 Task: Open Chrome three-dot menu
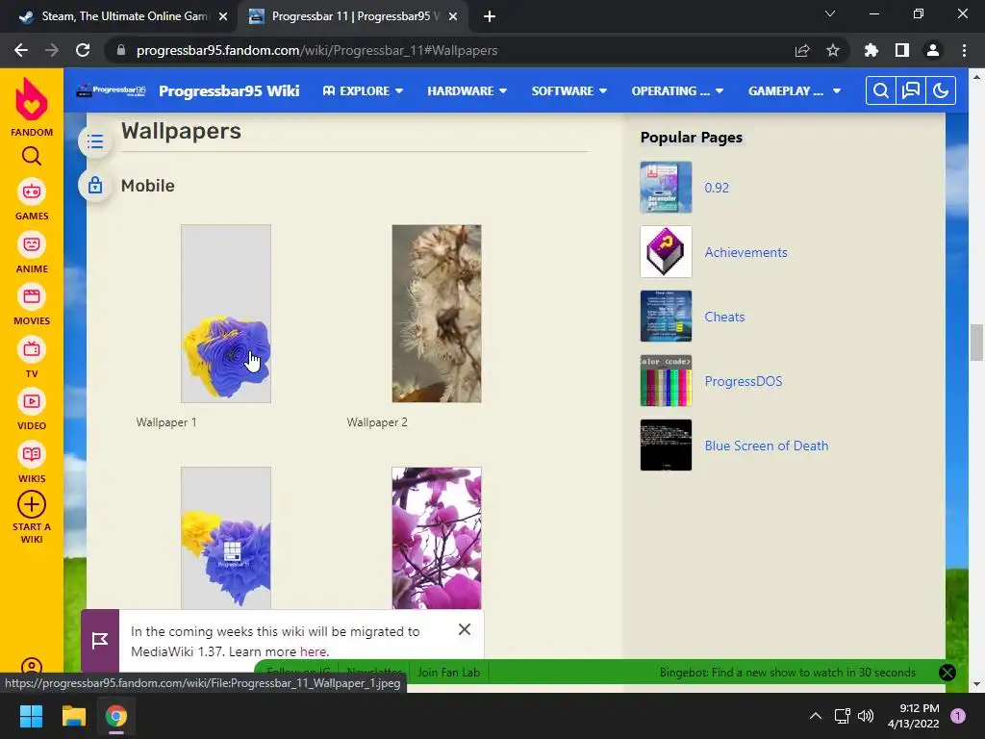[964, 50]
